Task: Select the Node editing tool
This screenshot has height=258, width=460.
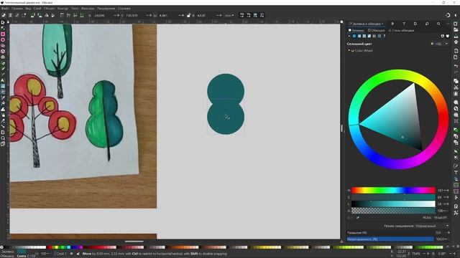Action: [3, 29]
